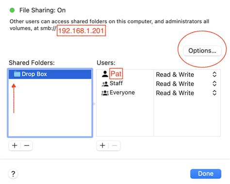The image size is (230, 184).
Task: Click the green File Sharing status indicator
Action: click(12, 10)
